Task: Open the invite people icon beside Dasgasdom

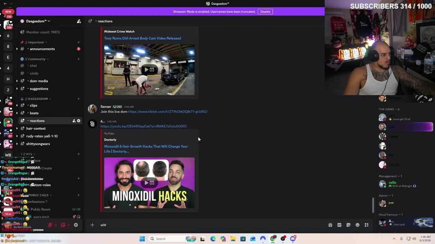Action: click(79, 21)
